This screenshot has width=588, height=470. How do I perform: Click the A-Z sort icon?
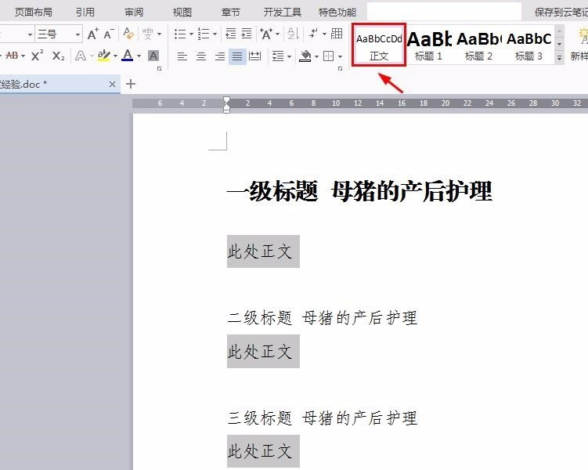293,34
